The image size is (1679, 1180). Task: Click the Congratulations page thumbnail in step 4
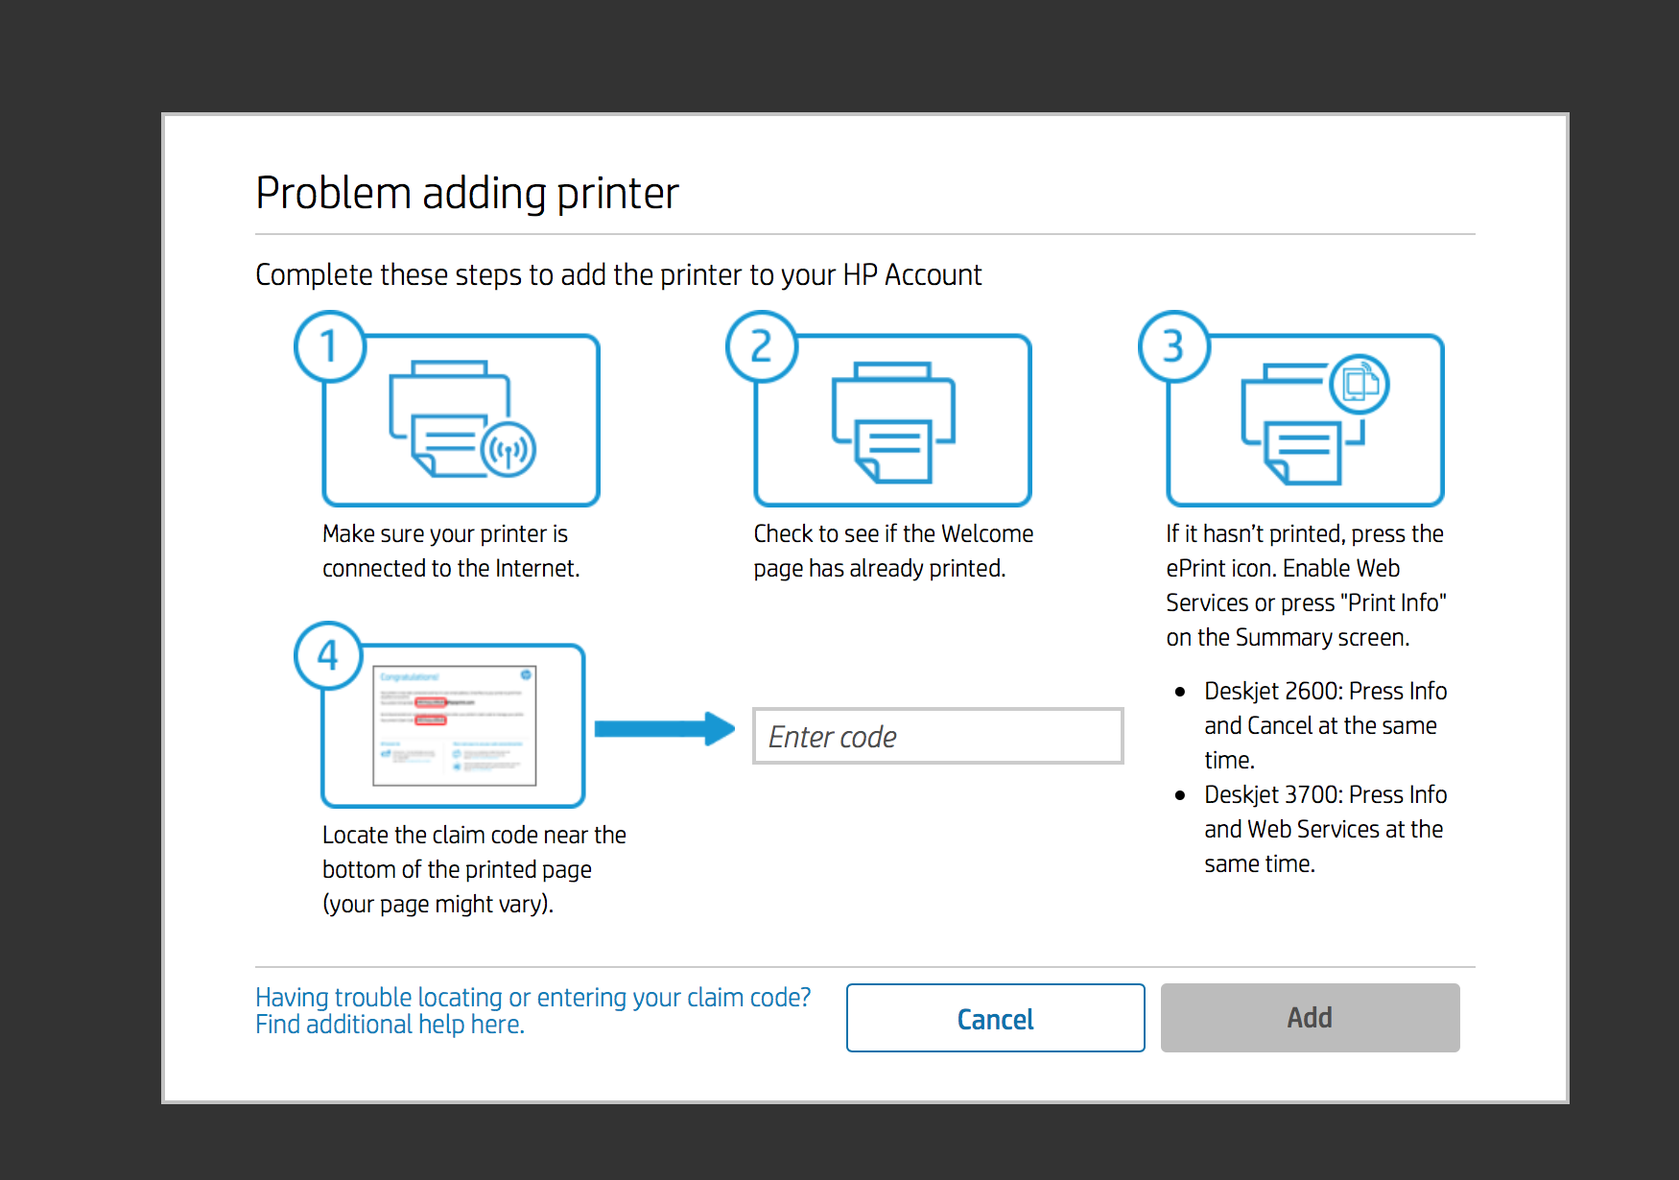(454, 726)
